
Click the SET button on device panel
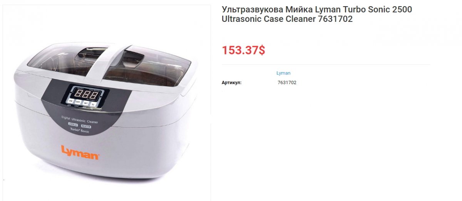point(86,103)
